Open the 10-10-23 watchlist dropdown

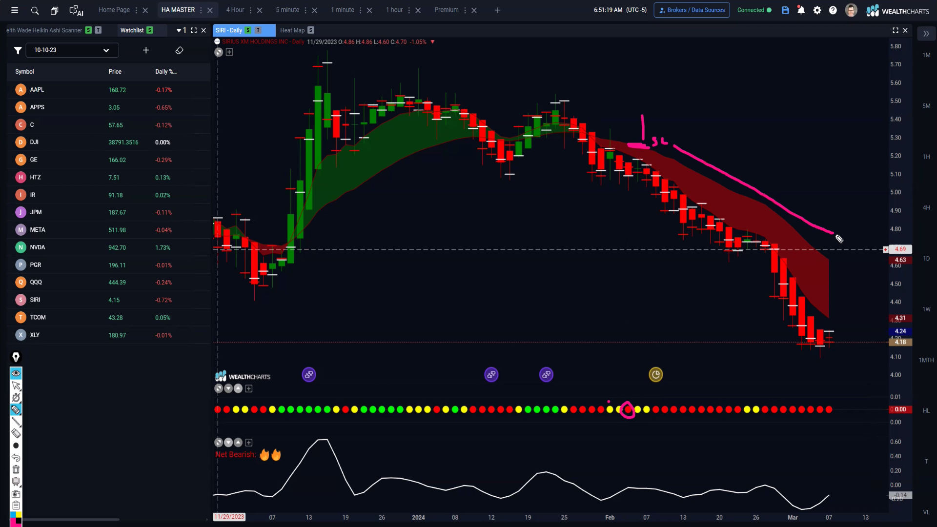72,50
